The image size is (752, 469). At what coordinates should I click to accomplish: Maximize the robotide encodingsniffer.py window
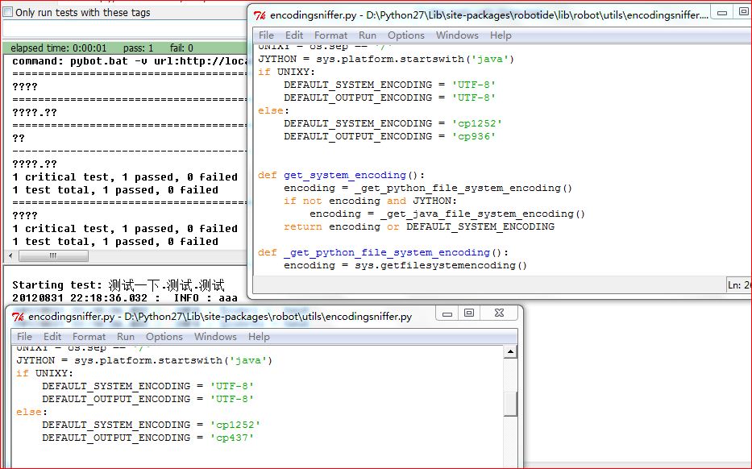(743, 11)
